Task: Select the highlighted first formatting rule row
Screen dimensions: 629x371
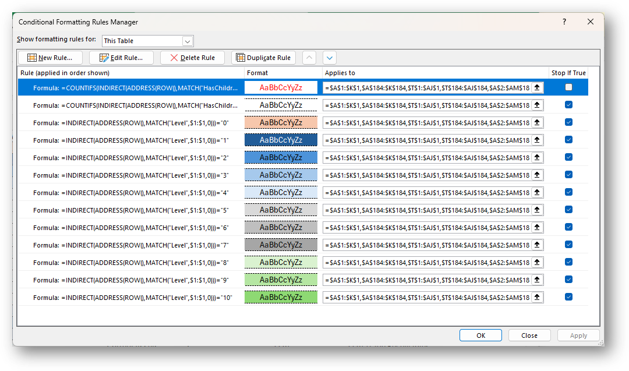Action: 128,86
